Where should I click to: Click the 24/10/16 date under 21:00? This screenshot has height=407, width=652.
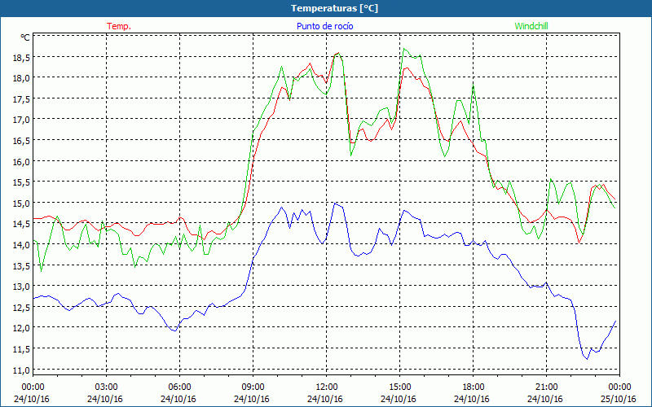coord(545,399)
